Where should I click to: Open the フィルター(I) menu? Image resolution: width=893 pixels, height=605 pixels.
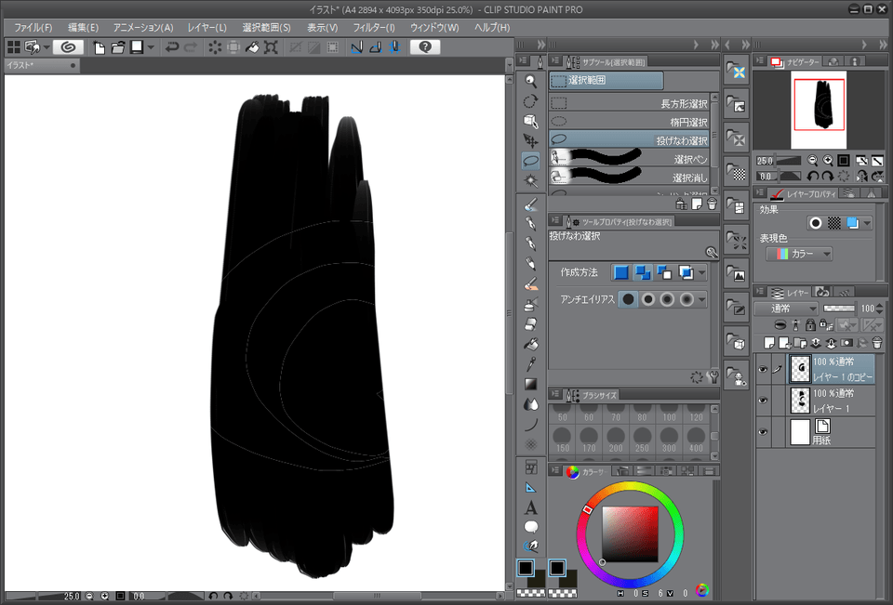click(373, 28)
